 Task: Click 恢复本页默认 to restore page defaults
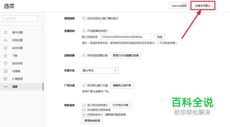pos(203,6)
